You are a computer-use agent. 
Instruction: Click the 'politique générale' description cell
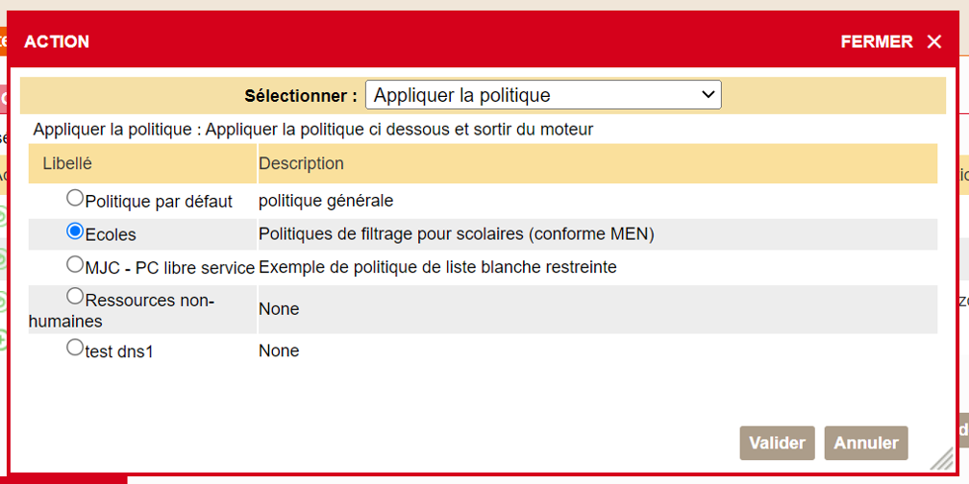[x=326, y=201]
